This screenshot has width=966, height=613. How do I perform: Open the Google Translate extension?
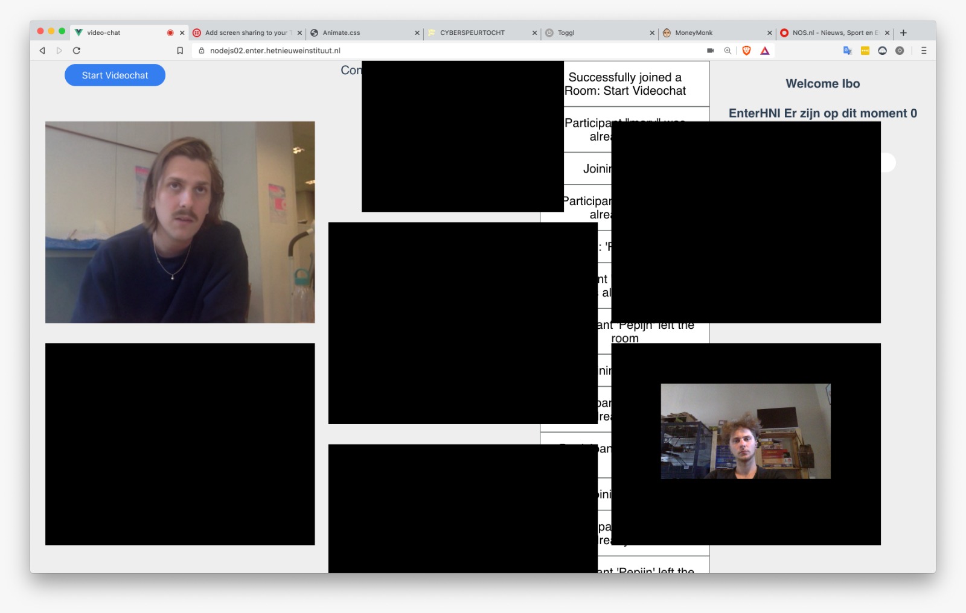[x=848, y=51]
